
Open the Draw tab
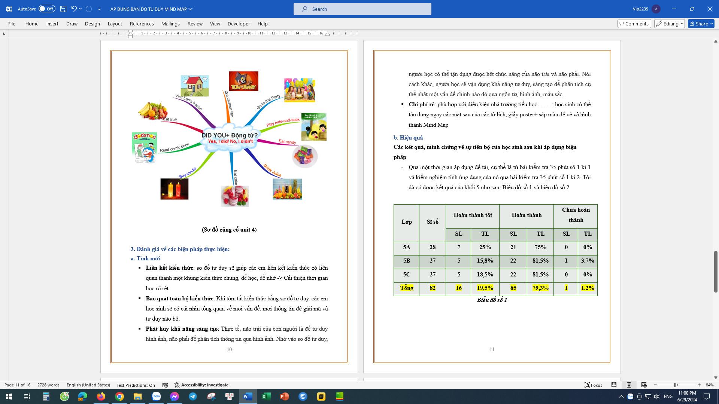(x=72, y=24)
